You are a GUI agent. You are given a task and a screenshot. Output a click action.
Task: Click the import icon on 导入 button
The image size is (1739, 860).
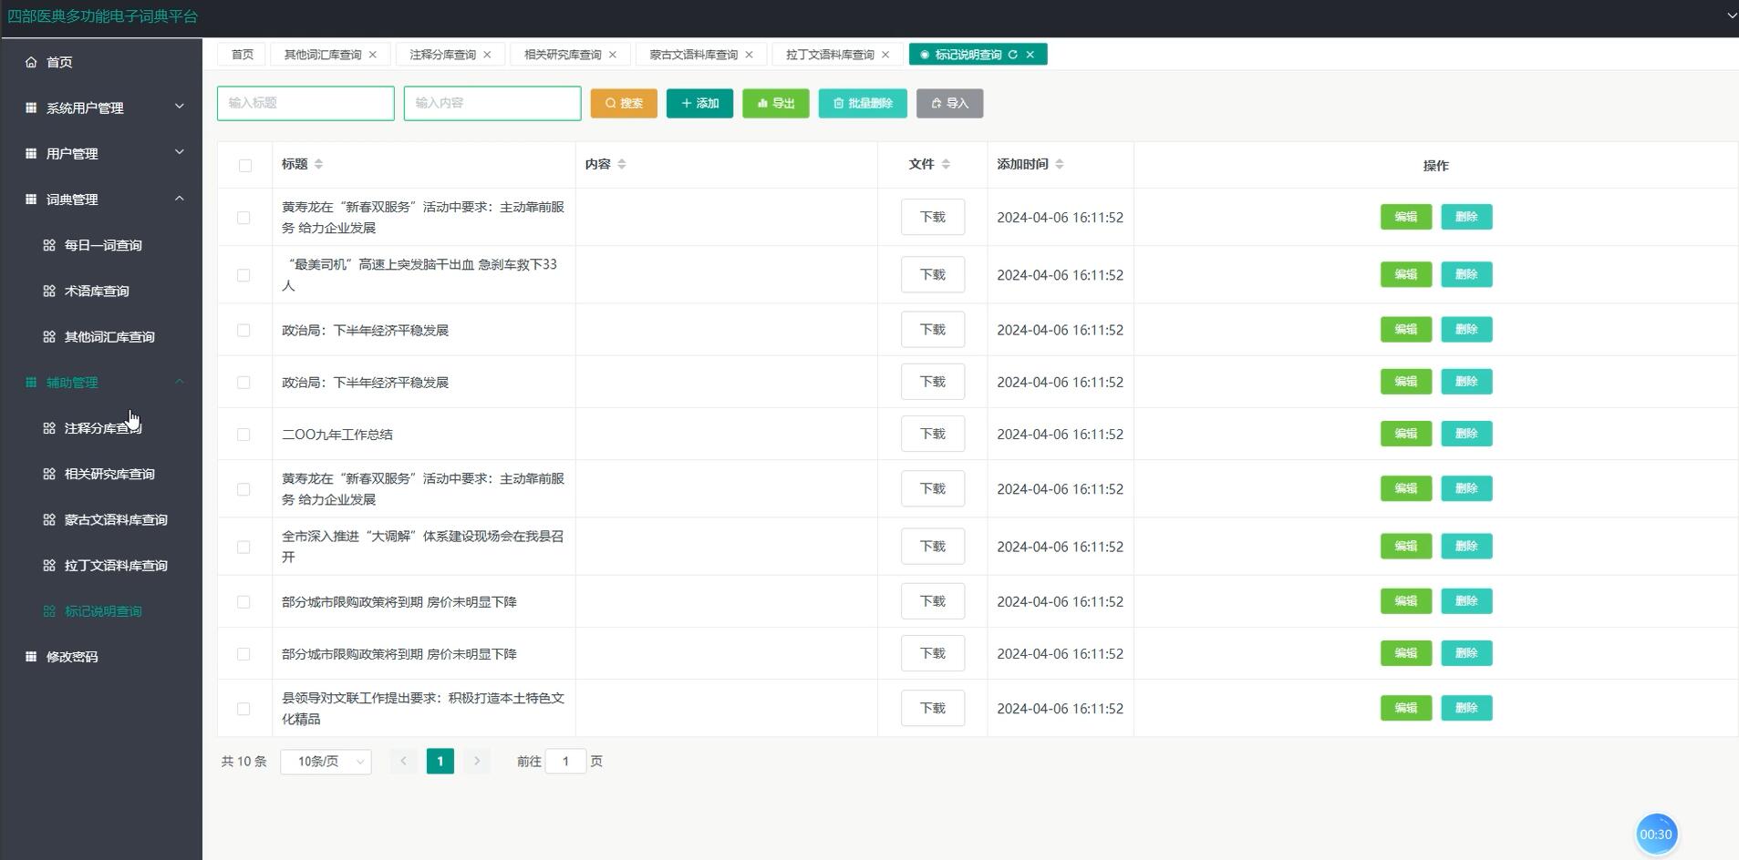tap(938, 103)
